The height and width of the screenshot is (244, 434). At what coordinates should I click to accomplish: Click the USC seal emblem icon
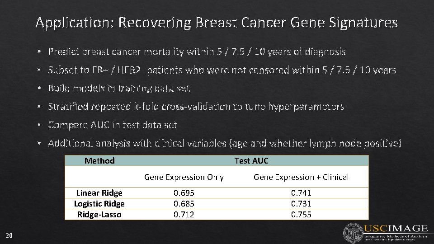(x=352, y=232)
